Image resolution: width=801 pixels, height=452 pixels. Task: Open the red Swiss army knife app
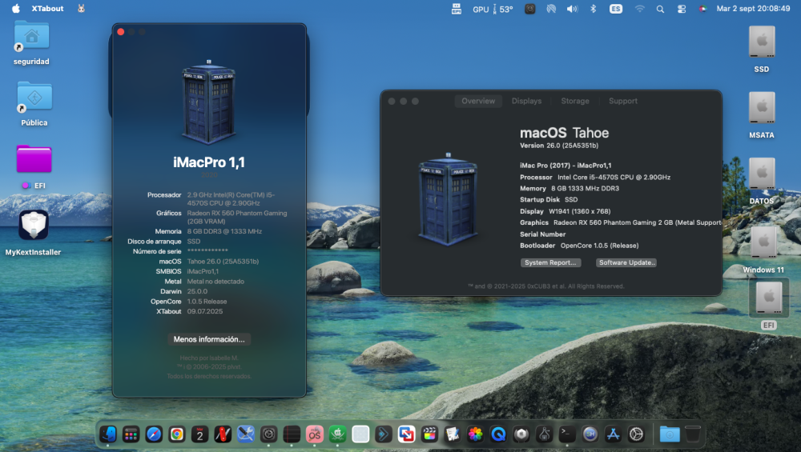[x=223, y=434]
